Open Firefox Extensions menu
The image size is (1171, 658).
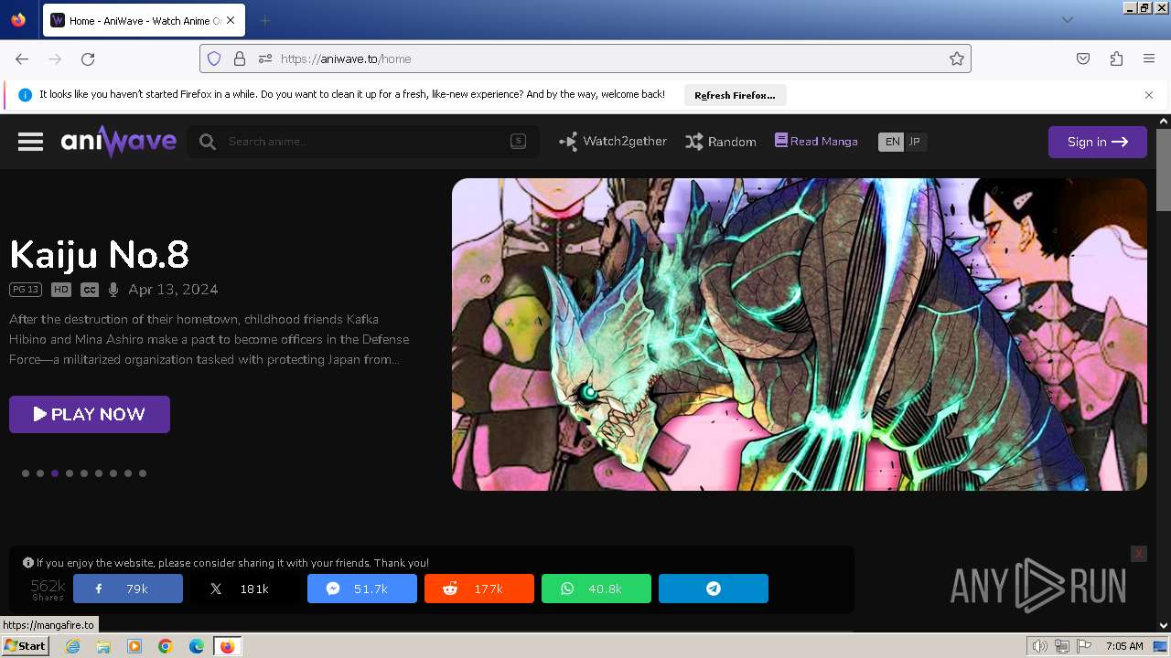(x=1116, y=58)
